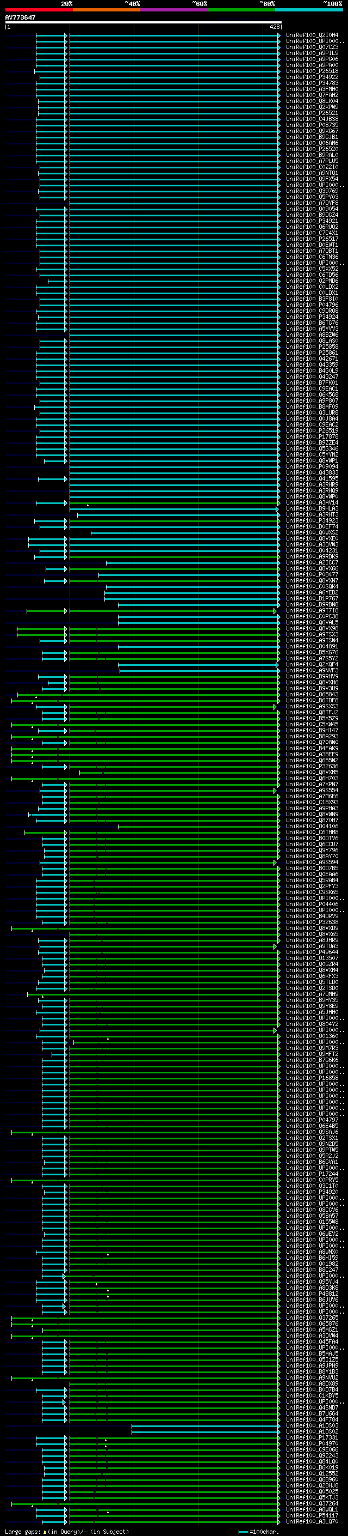Open hit UniRef100_A9PIL9

312,53
